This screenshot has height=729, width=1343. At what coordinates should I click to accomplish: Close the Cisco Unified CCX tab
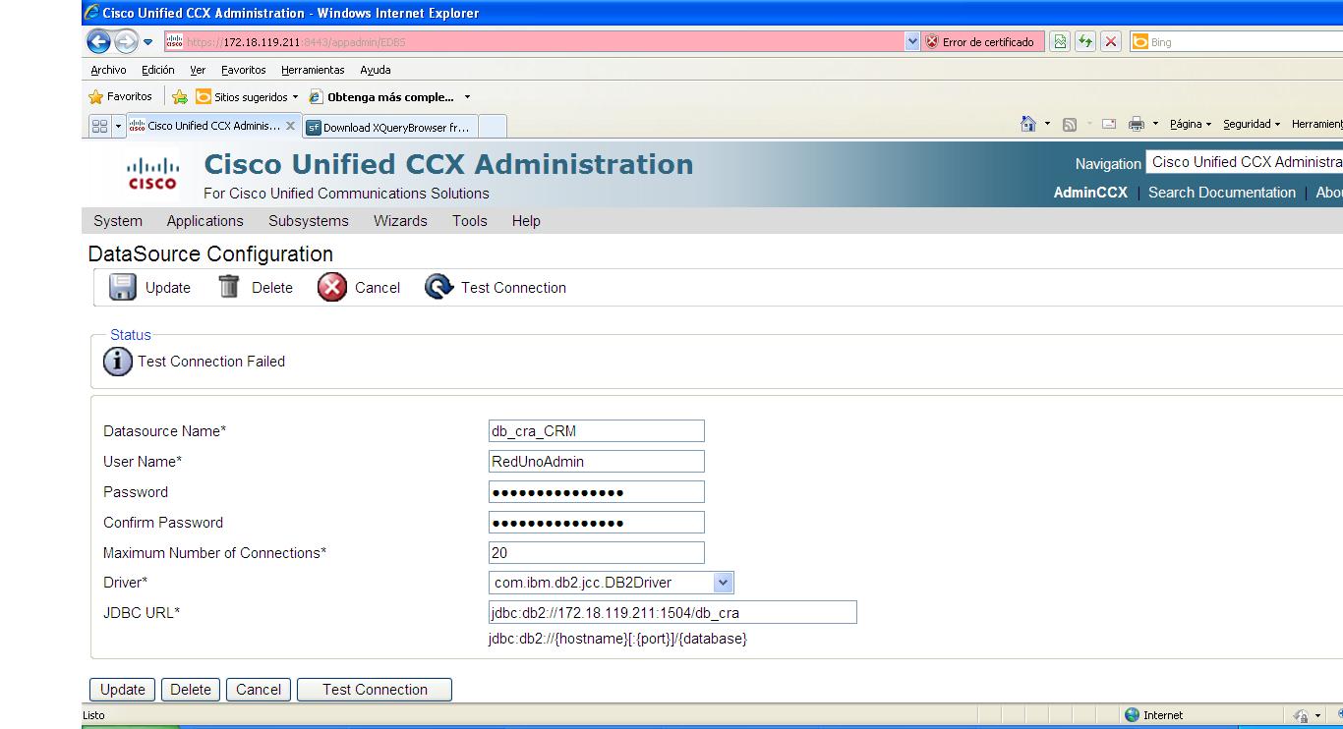pyautogui.click(x=290, y=126)
